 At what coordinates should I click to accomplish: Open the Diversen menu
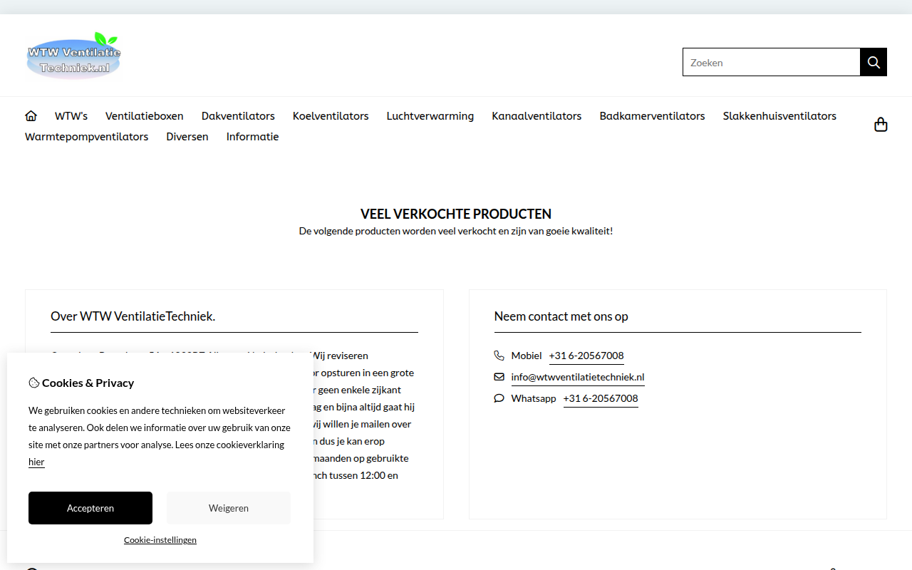pos(187,136)
